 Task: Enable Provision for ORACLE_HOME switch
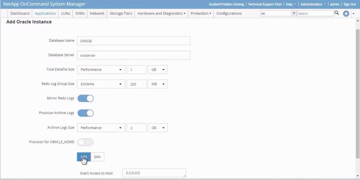coord(85,142)
